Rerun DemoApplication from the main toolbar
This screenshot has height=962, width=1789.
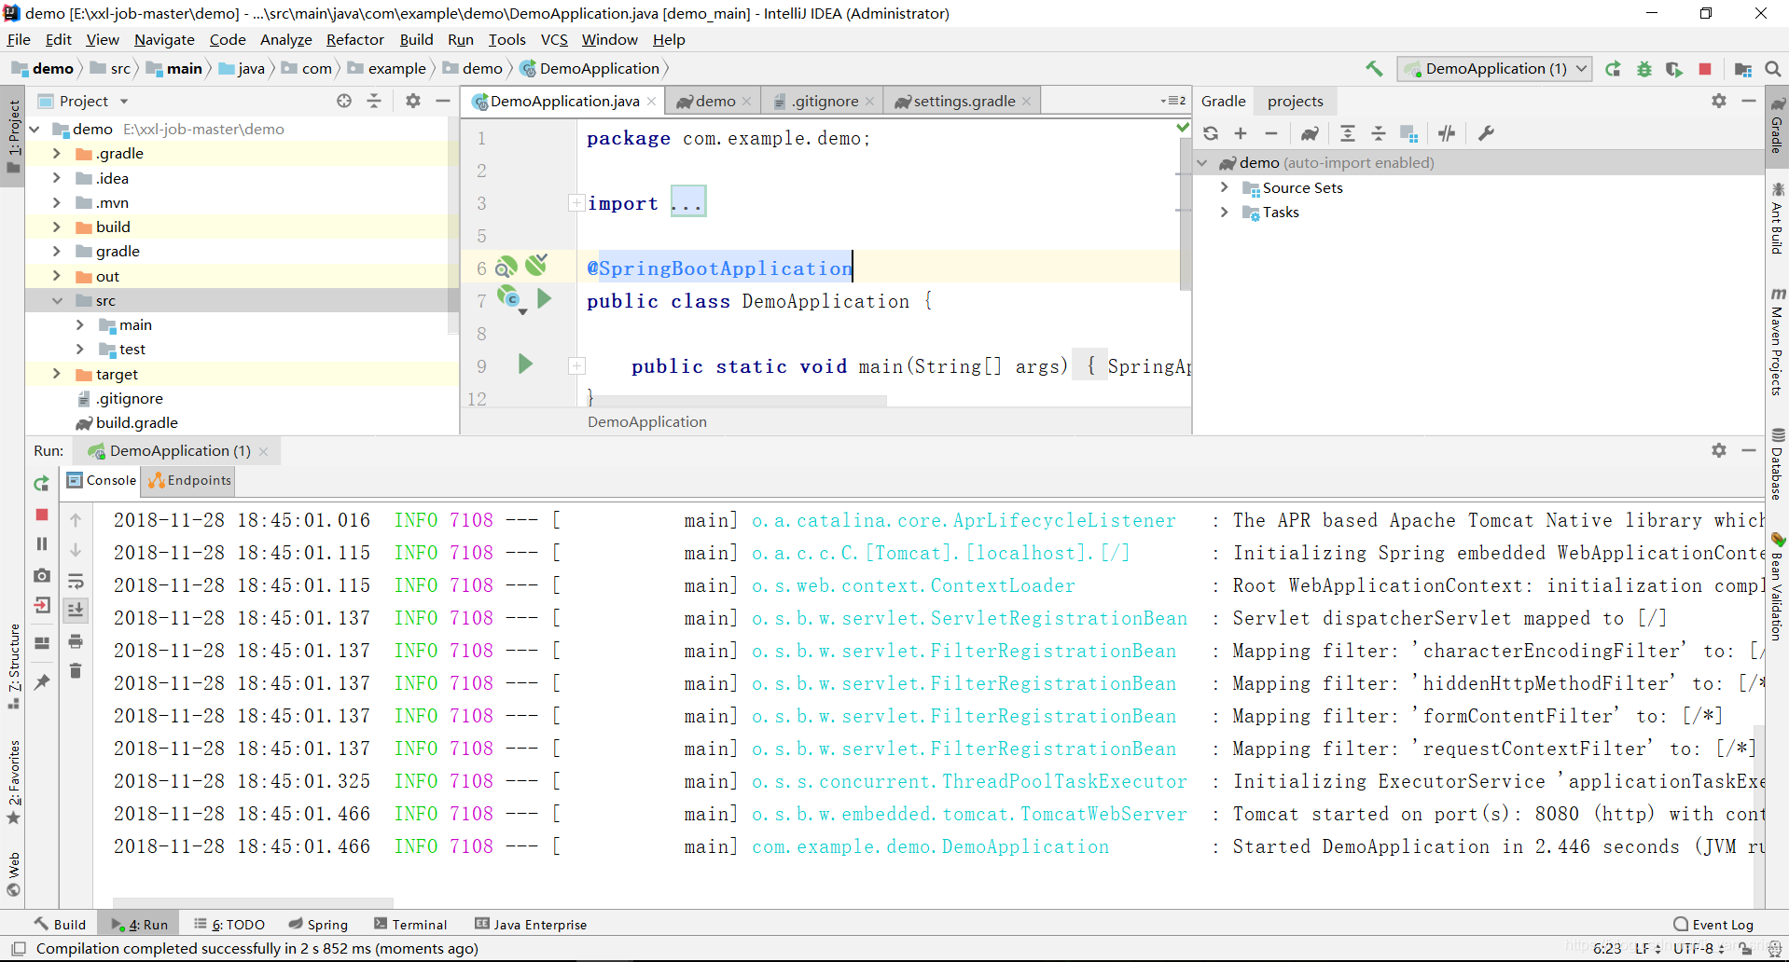pyautogui.click(x=1613, y=69)
